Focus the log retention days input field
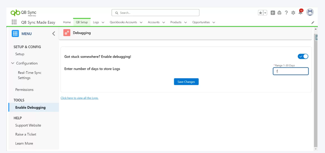This screenshot has height=153, width=325. (x=291, y=71)
